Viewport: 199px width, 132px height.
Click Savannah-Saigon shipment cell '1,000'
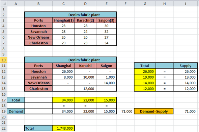106,77
